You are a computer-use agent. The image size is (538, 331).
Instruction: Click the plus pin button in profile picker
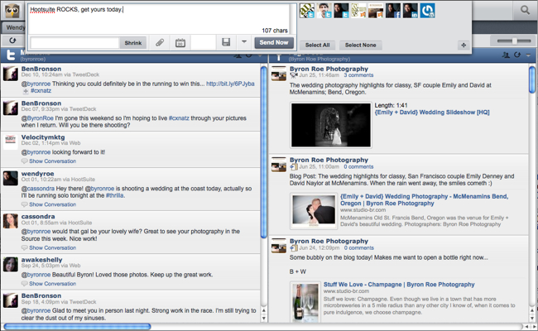pyautogui.click(x=464, y=45)
